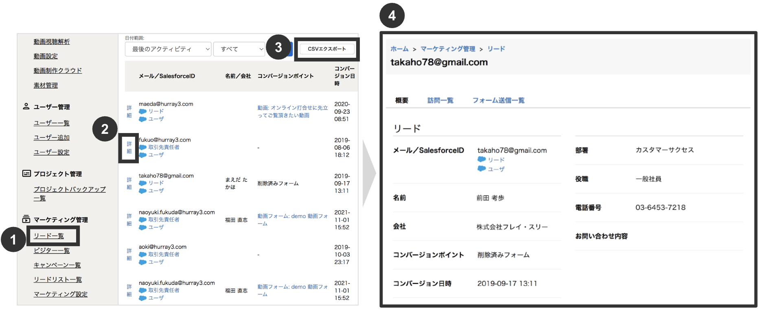This screenshot has height=310, width=758.
Task: Click Salesforce cloud icon beside リード under takaho78@gmail.com in list
Action: pos(142,183)
